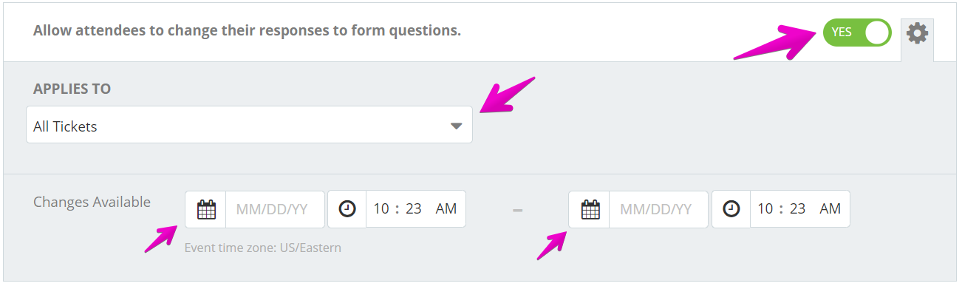The width and height of the screenshot is (962, 286).
Task: Select the end time minutes value
Action: (x=798, y=209)
